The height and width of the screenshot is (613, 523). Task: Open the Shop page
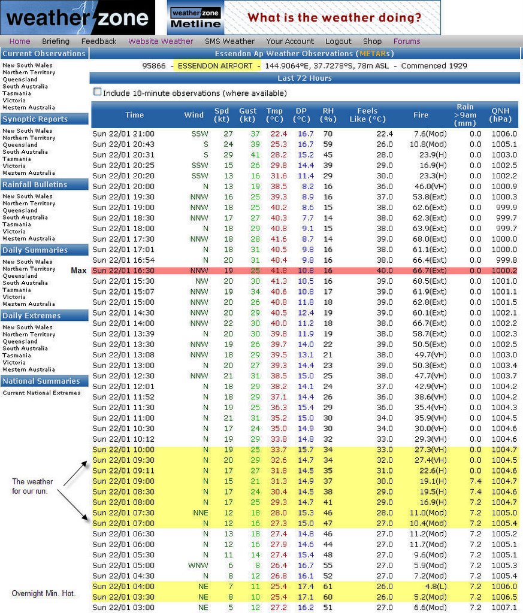click(x=372, y=41)
